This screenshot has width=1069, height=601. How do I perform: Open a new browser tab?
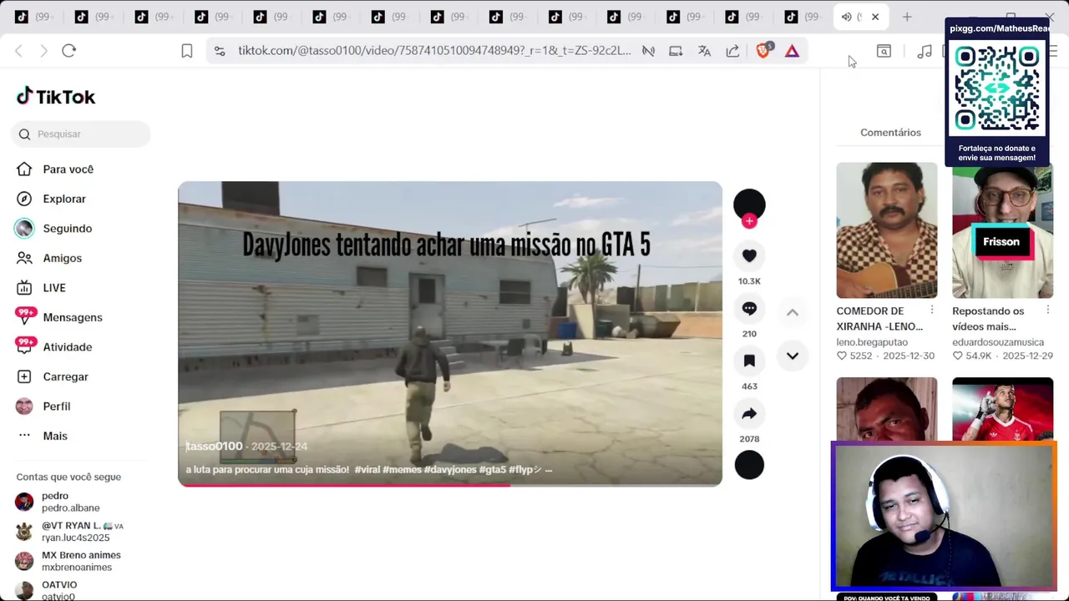pyautogui.click(x=907, y=17)
